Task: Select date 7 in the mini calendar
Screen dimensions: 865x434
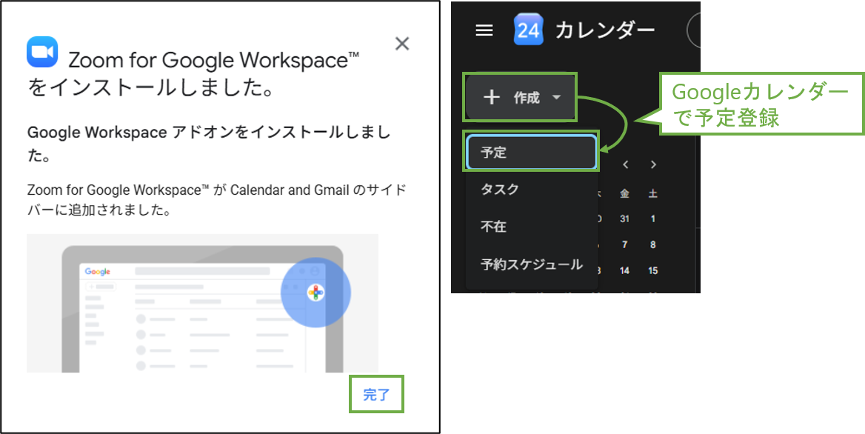Action: (624, 244)
